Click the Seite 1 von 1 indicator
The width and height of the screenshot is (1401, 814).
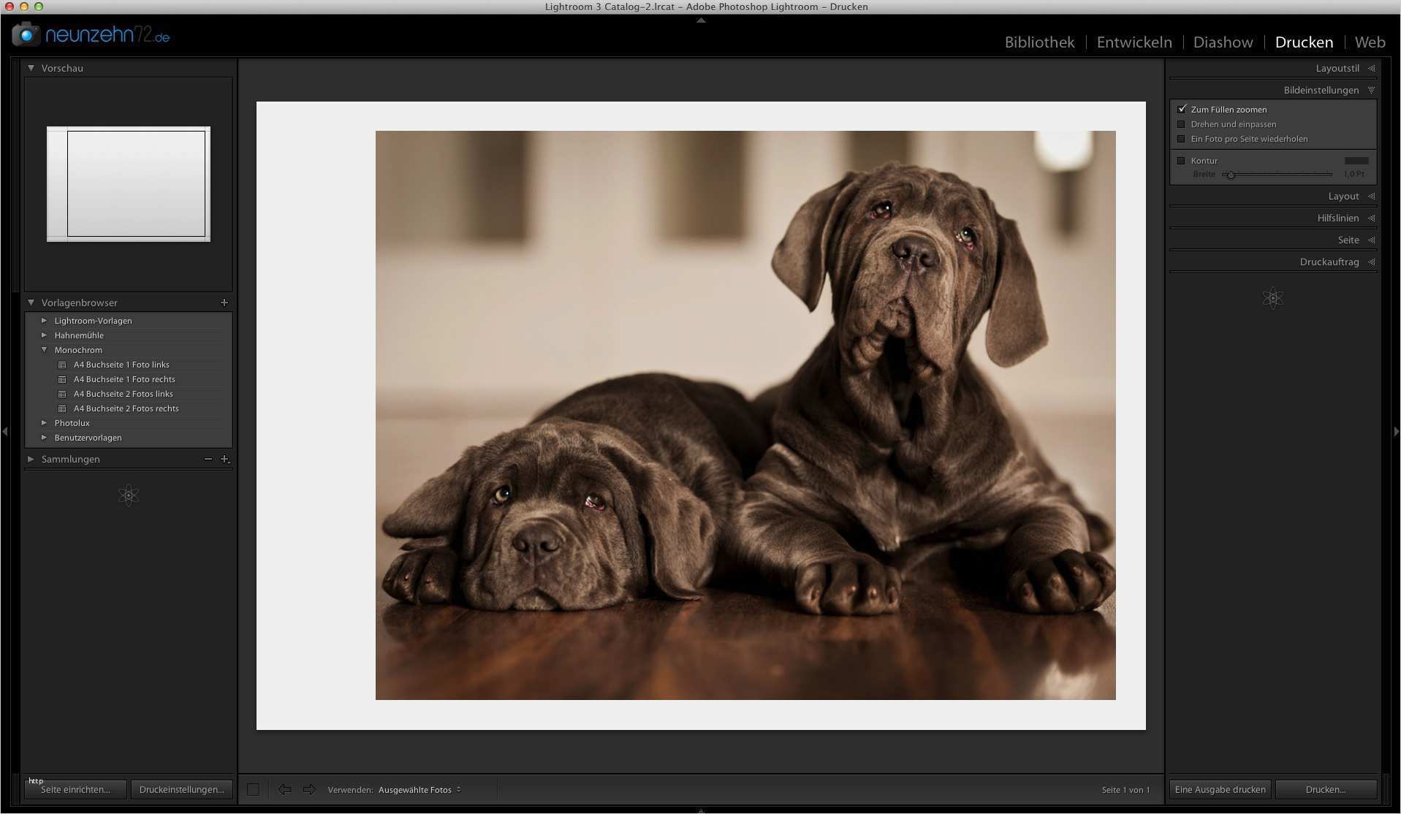pyautogui.click(x=1125, y=790)
